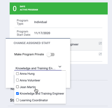Uncheck the Knowledge and Training Engineer checkbox

[x=17, y=93]
